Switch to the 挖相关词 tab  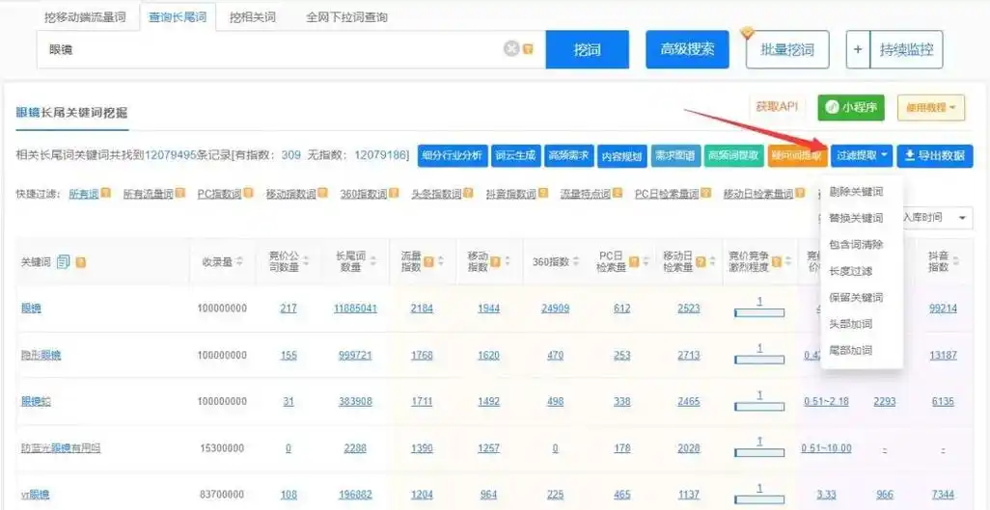253,17
